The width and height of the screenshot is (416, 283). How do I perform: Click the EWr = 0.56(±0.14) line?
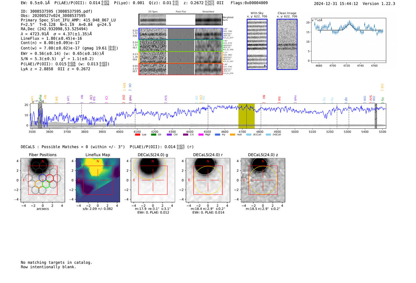pos(62,54)
